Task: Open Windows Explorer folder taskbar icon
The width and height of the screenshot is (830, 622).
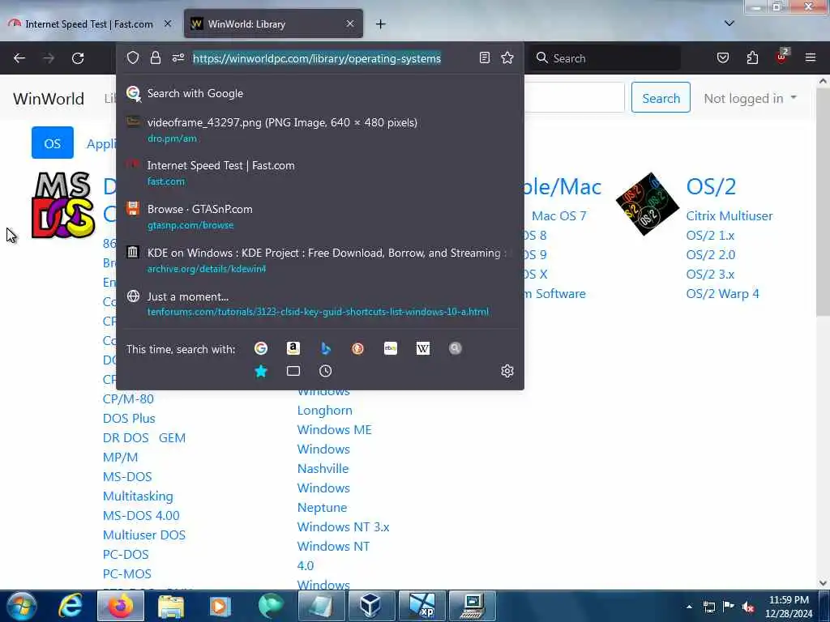Action: pyautogui.click(x=170, y=606)
